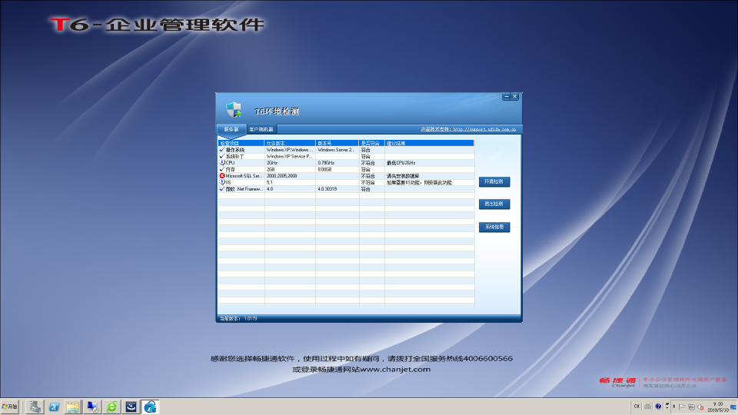Viewport: 738px width, 415px height.
Task: Click the warning icon on the IIS row
Action: click(x=222, y=182)
